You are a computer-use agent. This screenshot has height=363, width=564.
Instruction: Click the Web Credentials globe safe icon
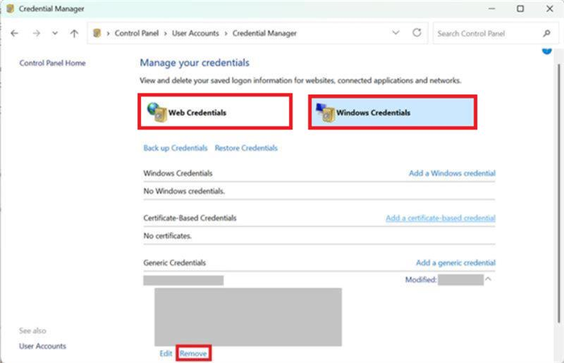pos(157,112)
